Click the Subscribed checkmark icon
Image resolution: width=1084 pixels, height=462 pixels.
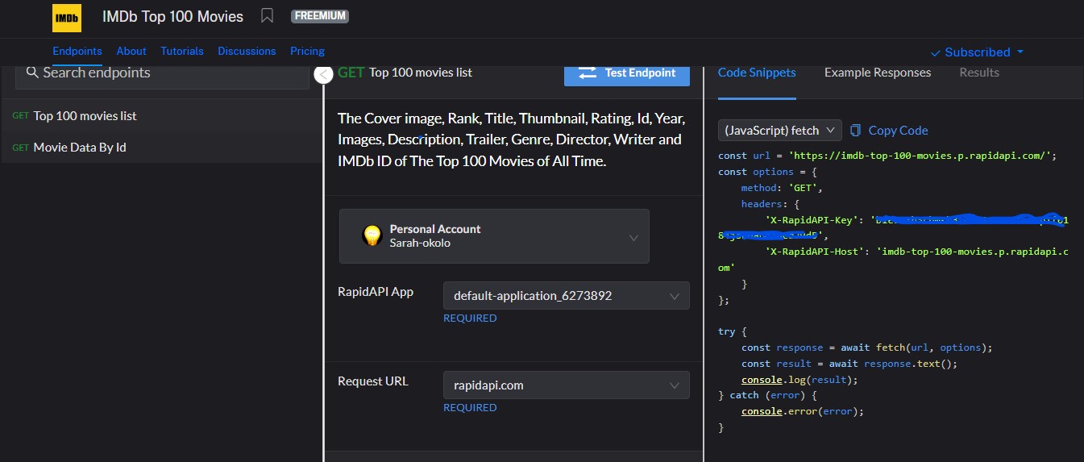936,52
